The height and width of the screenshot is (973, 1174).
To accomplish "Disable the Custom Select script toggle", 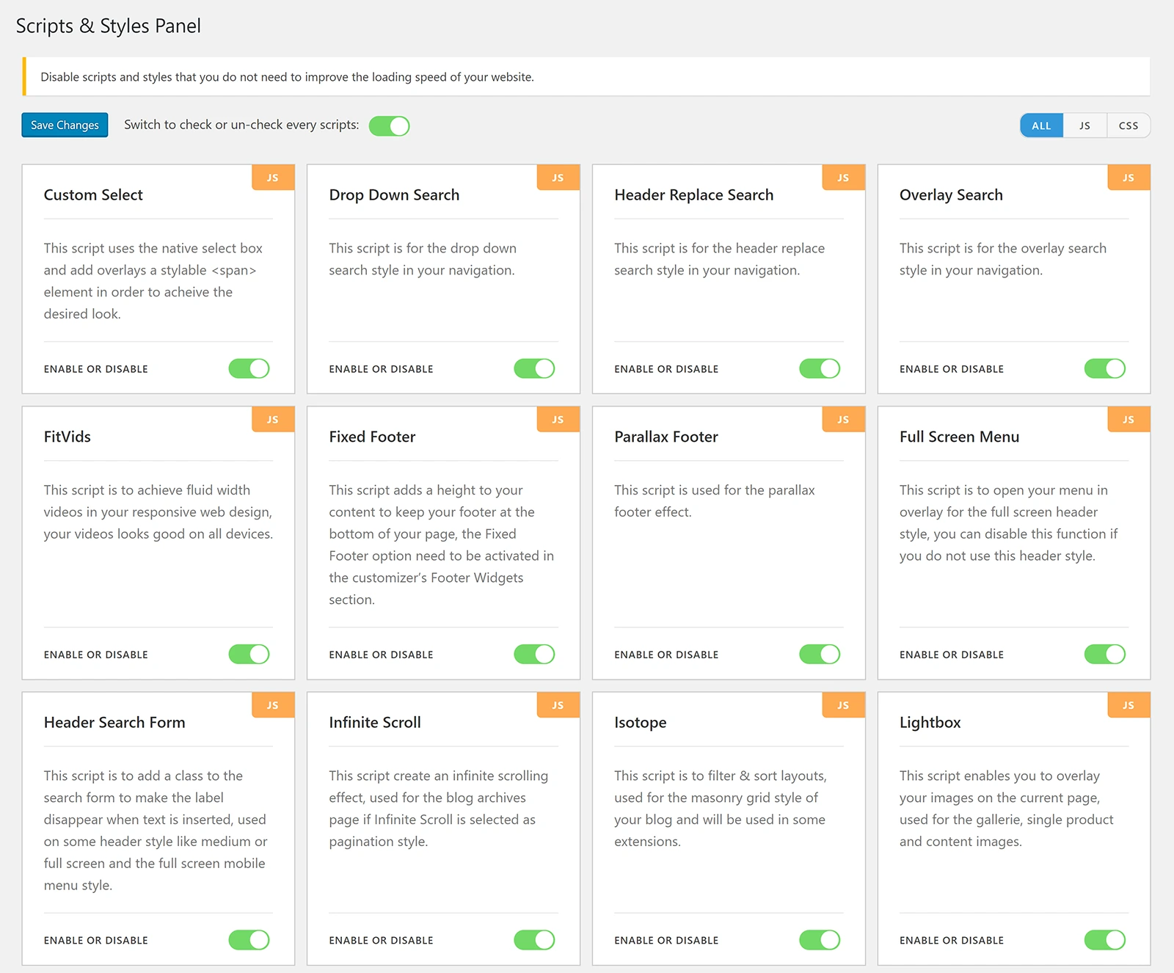I will coord(249,368).
